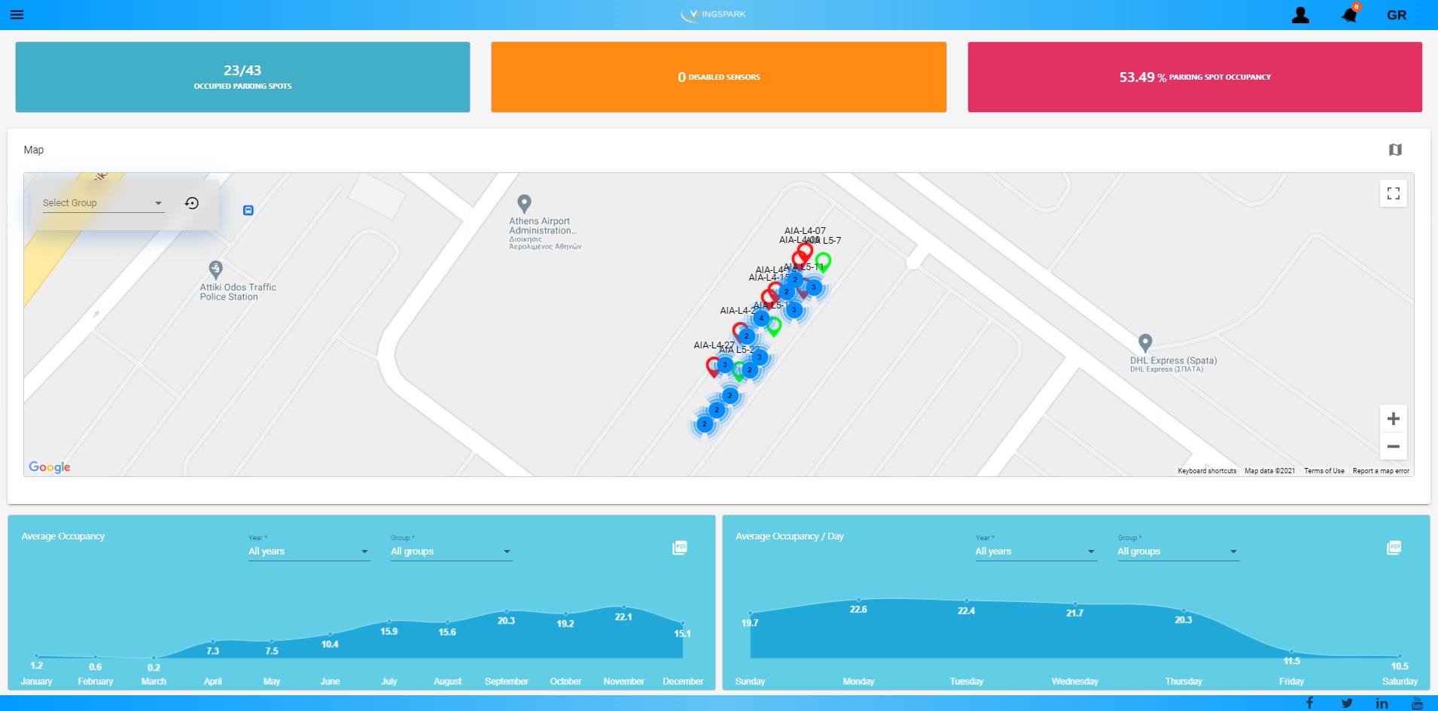The height and width of the screenshot is (711, 1438).
Task: Enter fullscreen view of the map
Action: (1392, 193)
